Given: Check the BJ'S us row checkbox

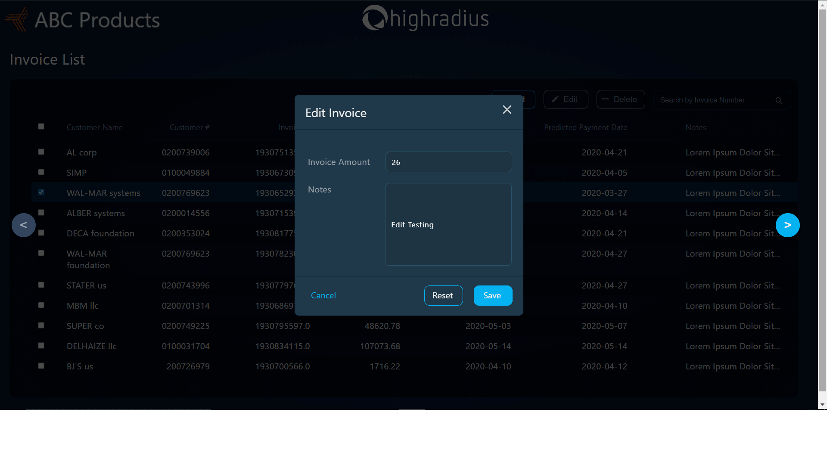Looking at the screenshot, I should pos(41,366).
